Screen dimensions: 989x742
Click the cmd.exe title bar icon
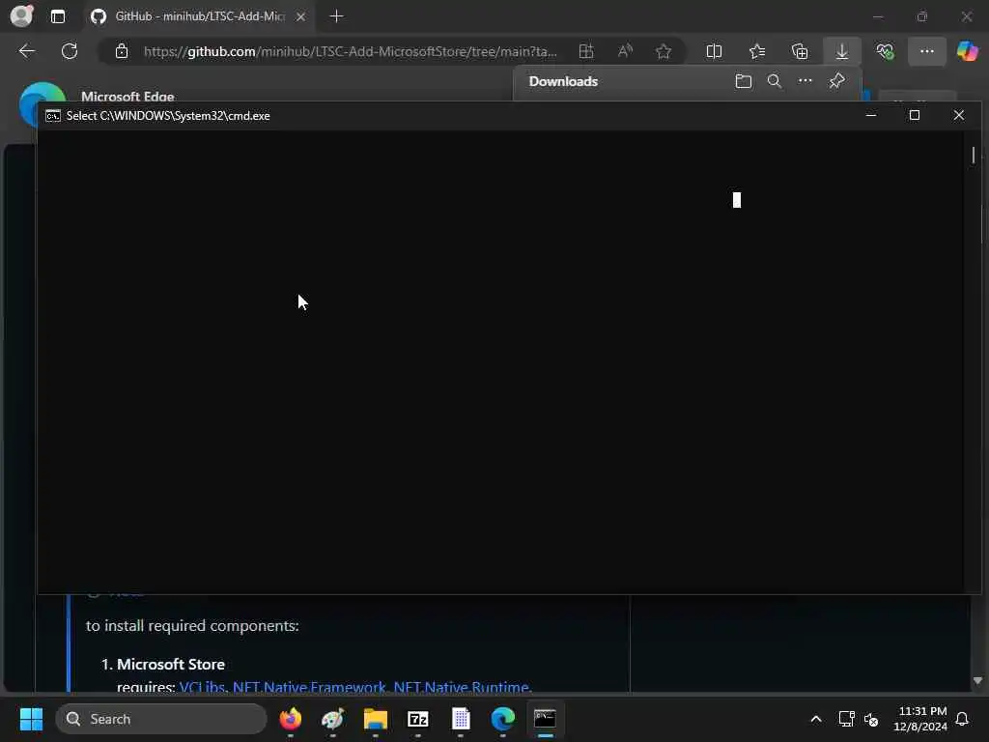pyautogui.click(x=53, y=116)
